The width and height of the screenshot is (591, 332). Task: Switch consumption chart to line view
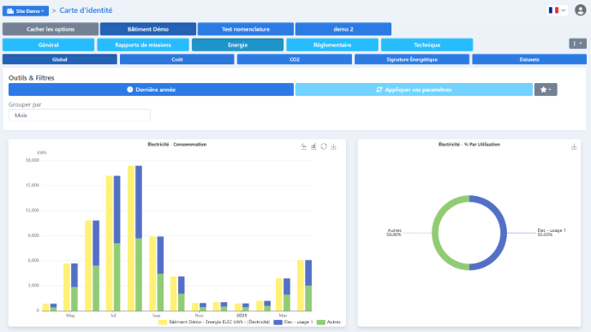pyautogui.click(x=304, y=146)
